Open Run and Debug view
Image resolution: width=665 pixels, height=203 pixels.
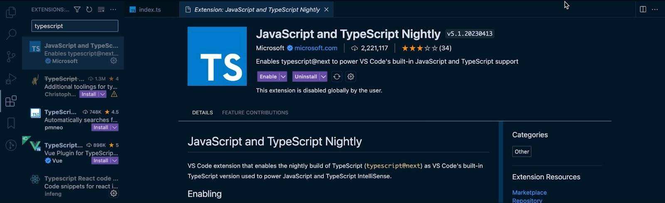click(11, 79)
